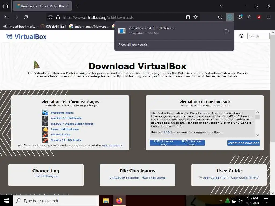
Task: Click the URL address bar
Action: (x=123, y=17)
